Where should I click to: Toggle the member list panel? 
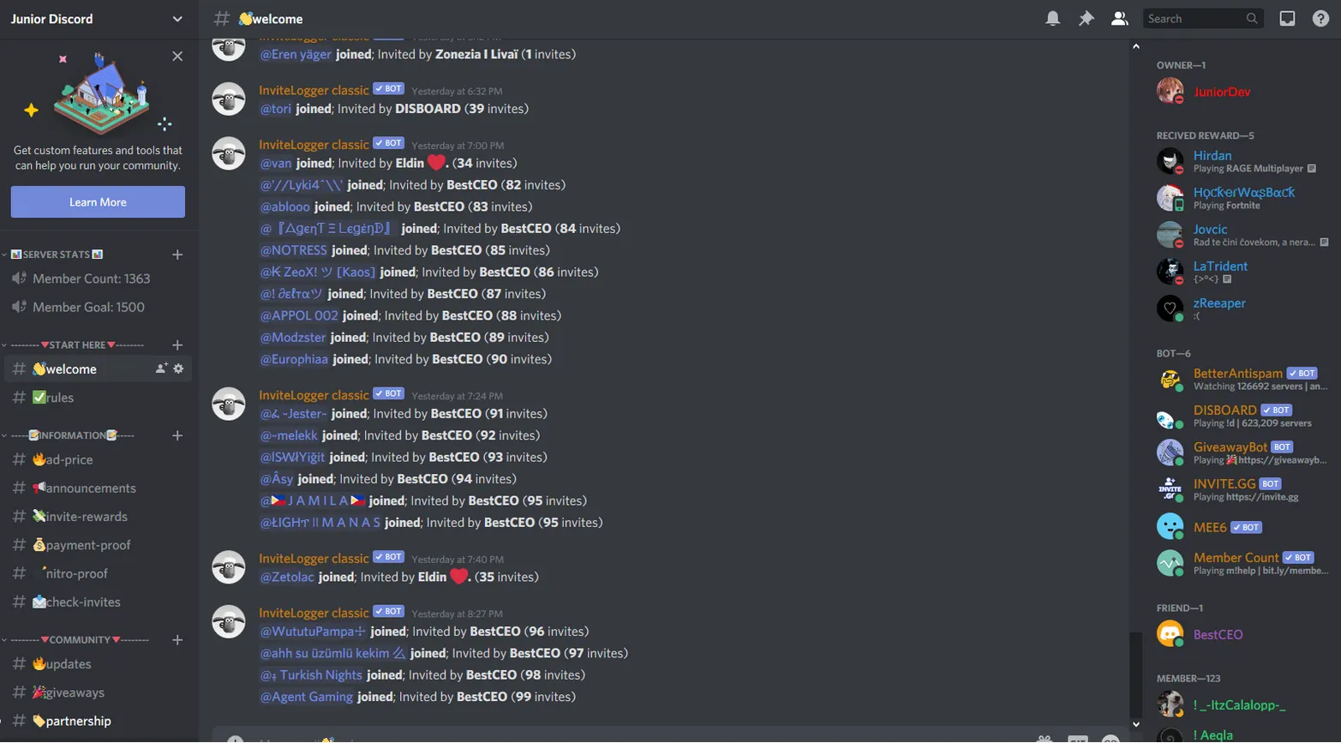coord(1119,18)
